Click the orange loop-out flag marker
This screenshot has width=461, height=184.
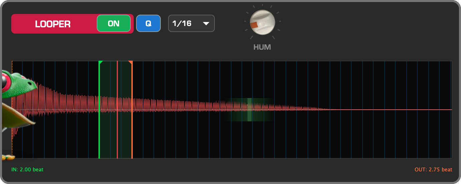point(131,62)
